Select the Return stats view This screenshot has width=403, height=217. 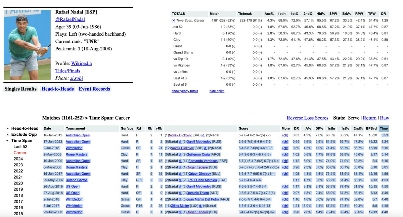click(370, 118)
